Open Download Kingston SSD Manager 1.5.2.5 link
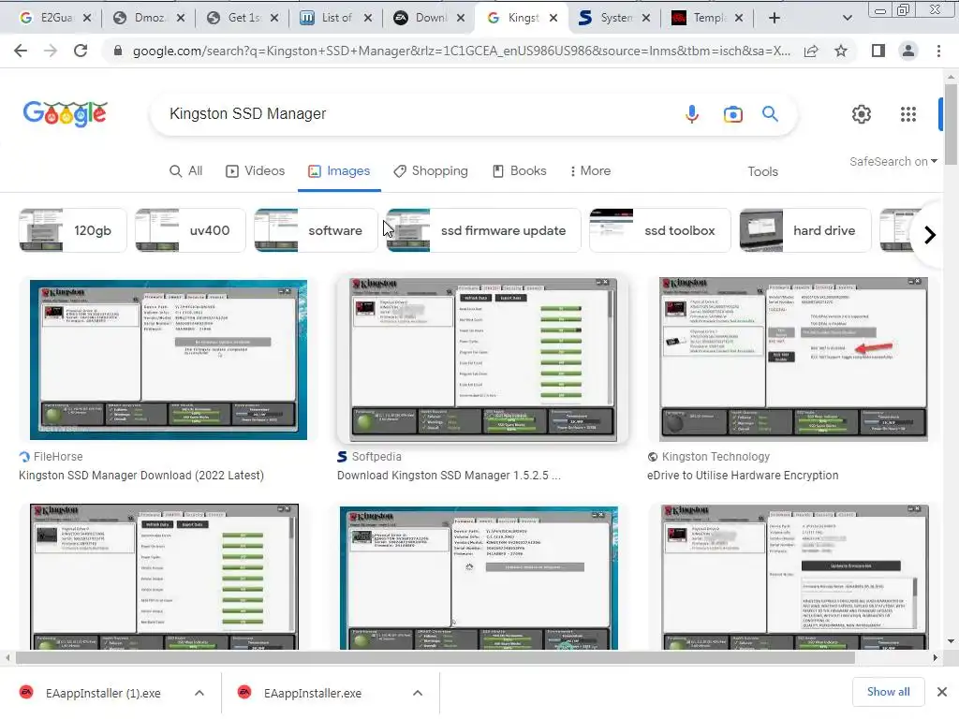959x719 pixels. point(449,476)
